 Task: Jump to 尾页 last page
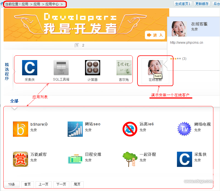pos(77,184)
